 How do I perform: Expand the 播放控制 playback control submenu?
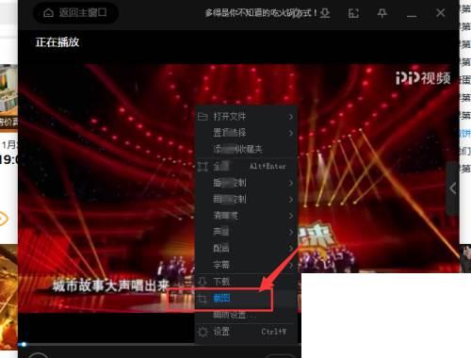246,183
